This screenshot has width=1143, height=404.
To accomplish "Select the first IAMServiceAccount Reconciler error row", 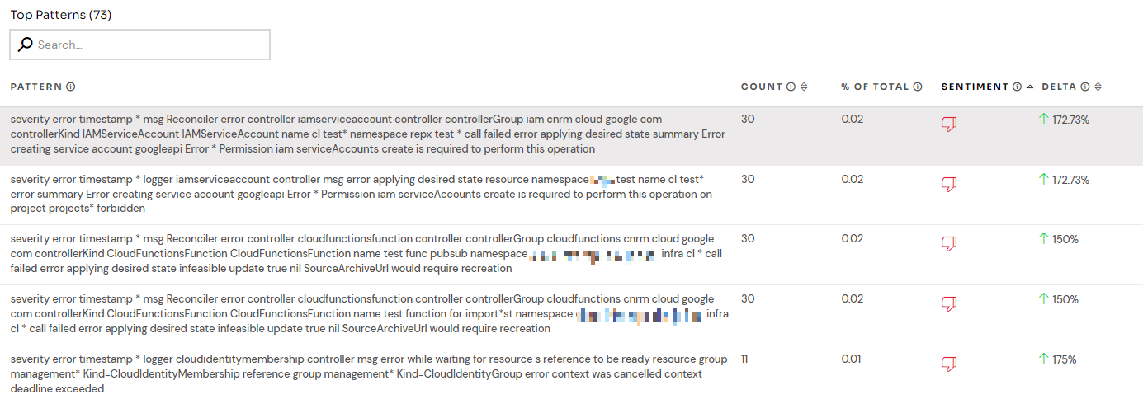I will pyautogui.click(x=571, y=135).
